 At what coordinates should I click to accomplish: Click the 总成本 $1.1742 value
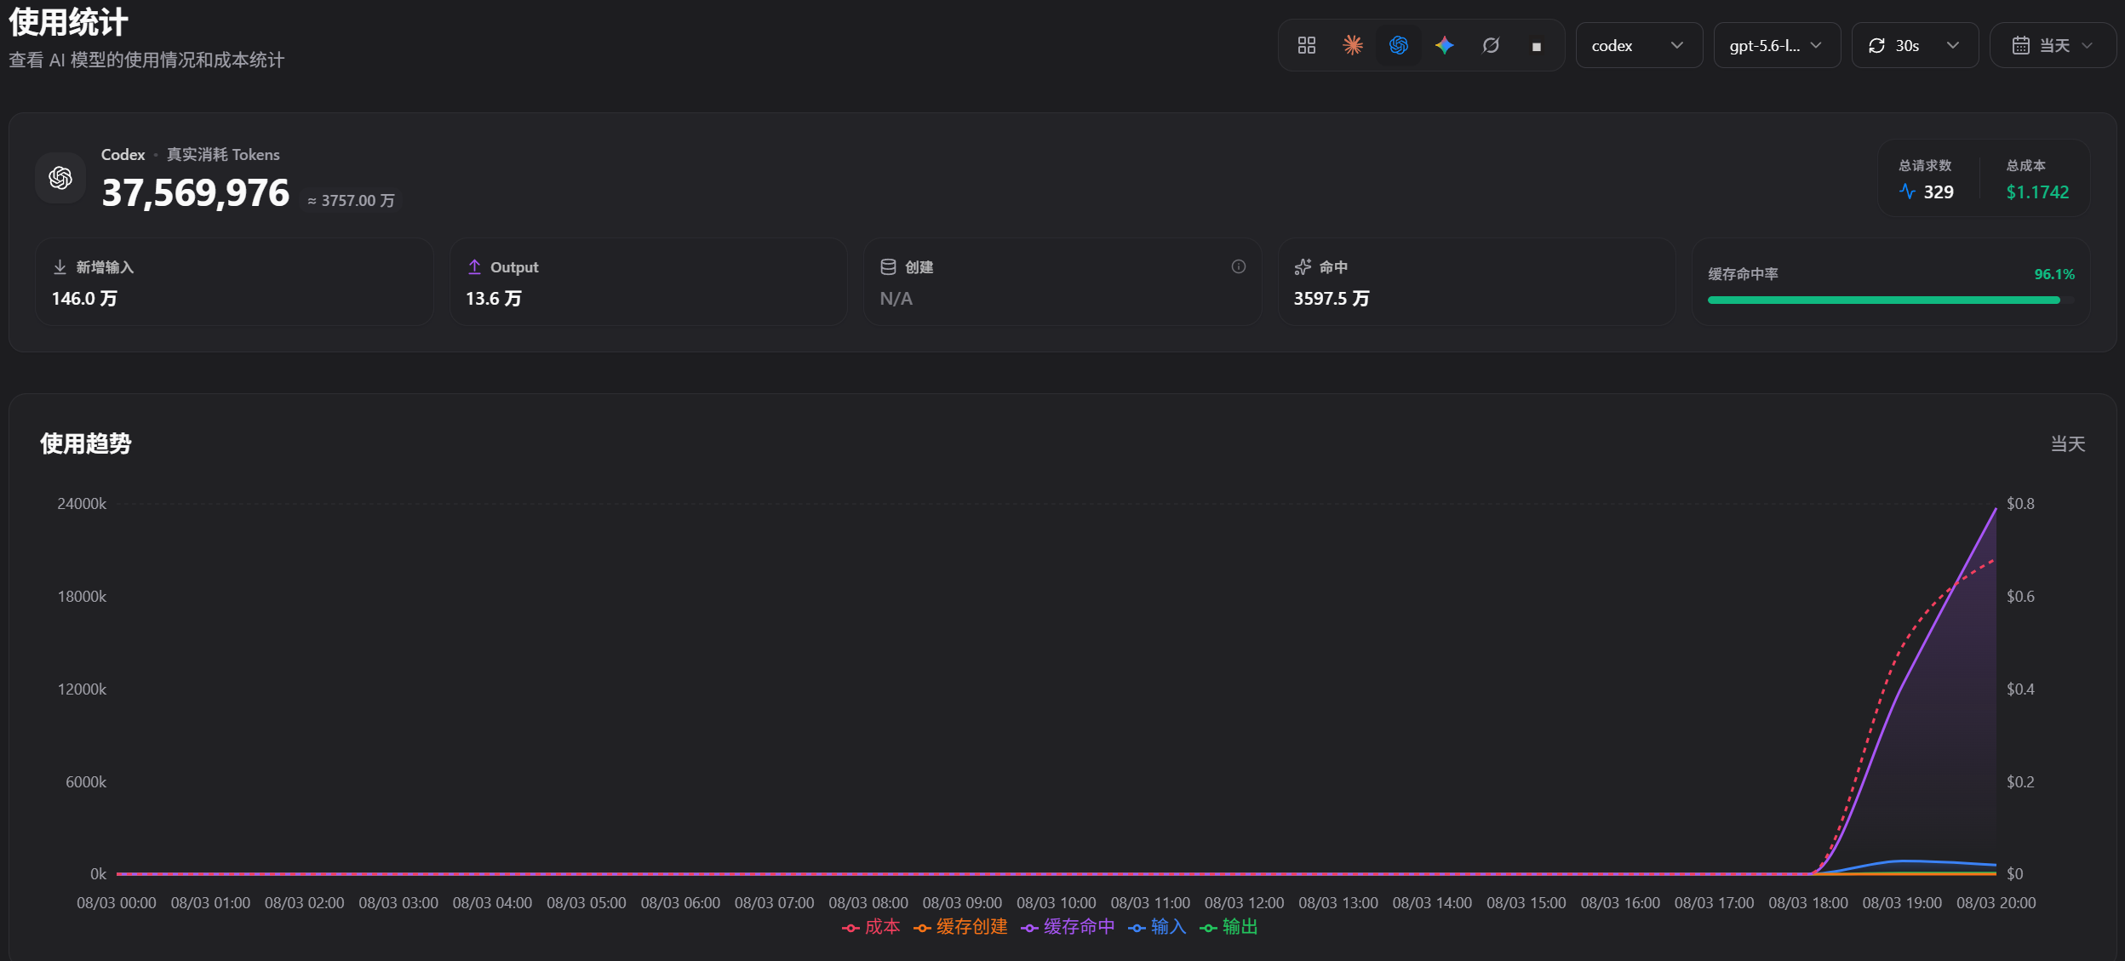coord(2037,192)
